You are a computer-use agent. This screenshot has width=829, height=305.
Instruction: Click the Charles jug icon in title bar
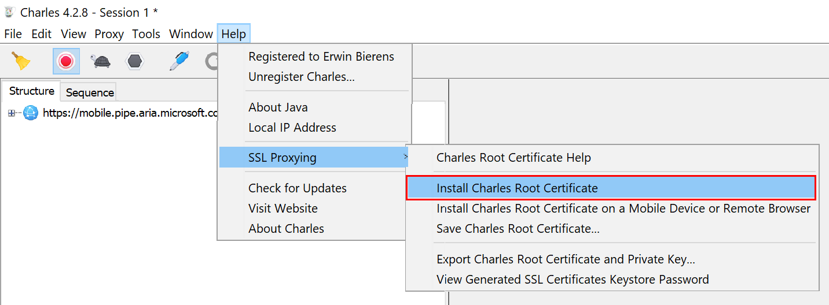click(9, 12)
